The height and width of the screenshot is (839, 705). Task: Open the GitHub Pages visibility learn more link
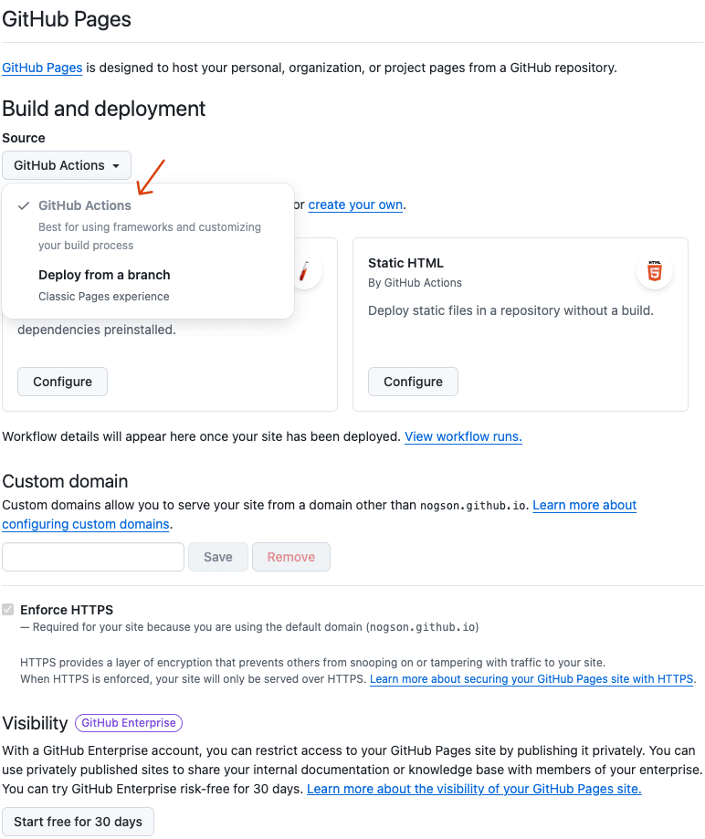[473, 789]
